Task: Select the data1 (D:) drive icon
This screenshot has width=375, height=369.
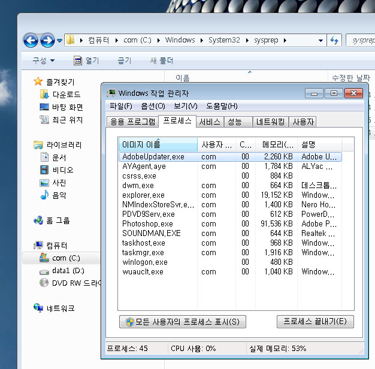Action: pyautogui.click(x=44, y=272)
